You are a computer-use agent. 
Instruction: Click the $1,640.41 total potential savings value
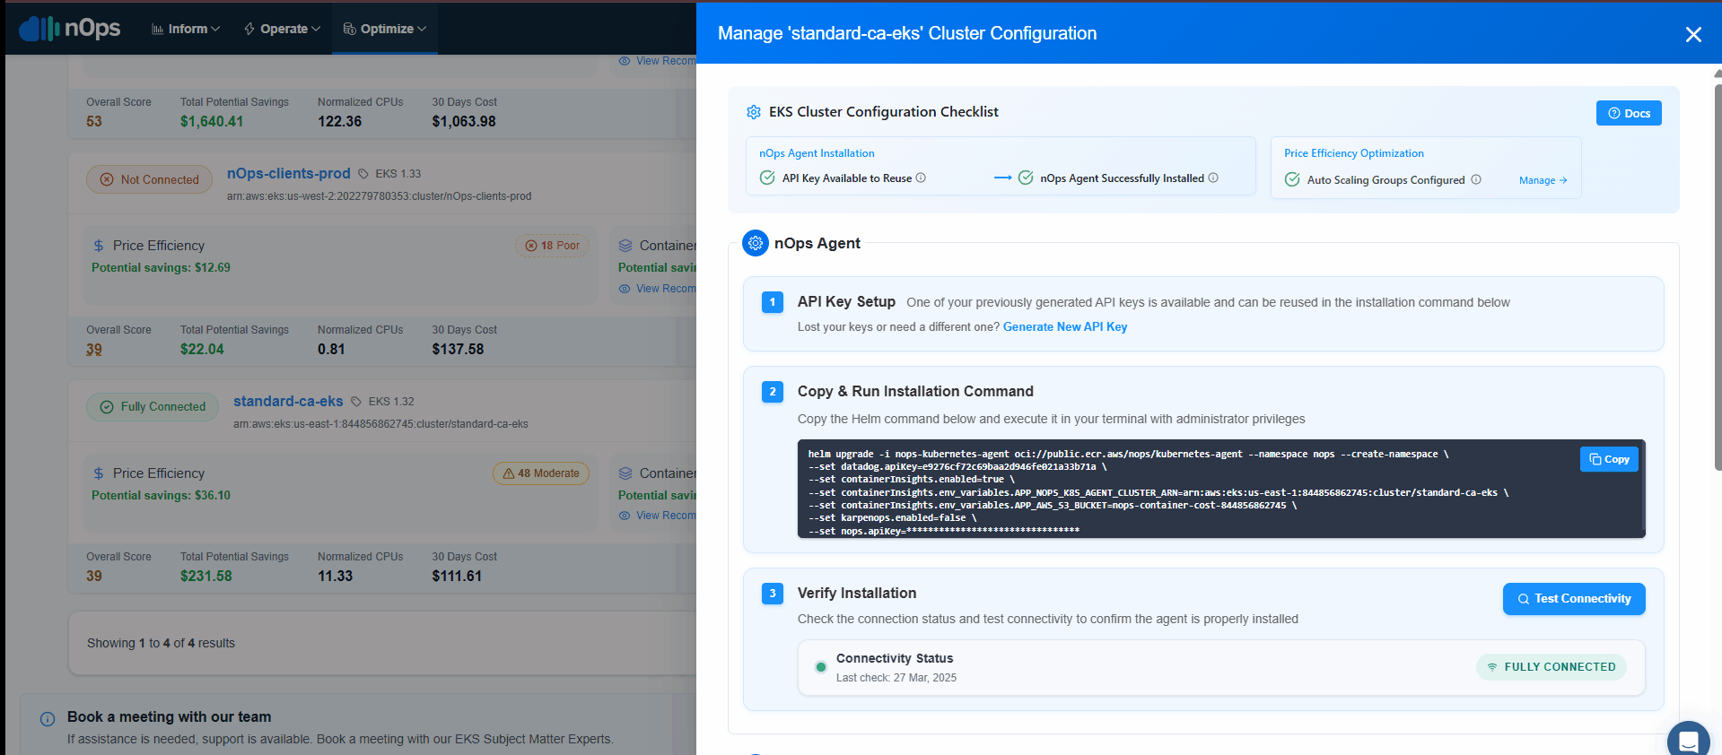[x=212, y=121]
